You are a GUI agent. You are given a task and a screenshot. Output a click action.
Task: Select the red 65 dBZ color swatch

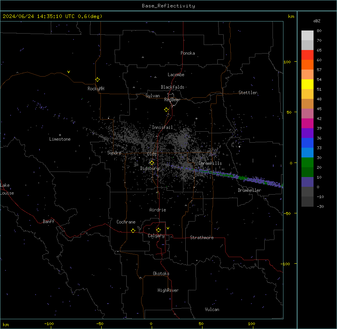(x=307, y=55)
